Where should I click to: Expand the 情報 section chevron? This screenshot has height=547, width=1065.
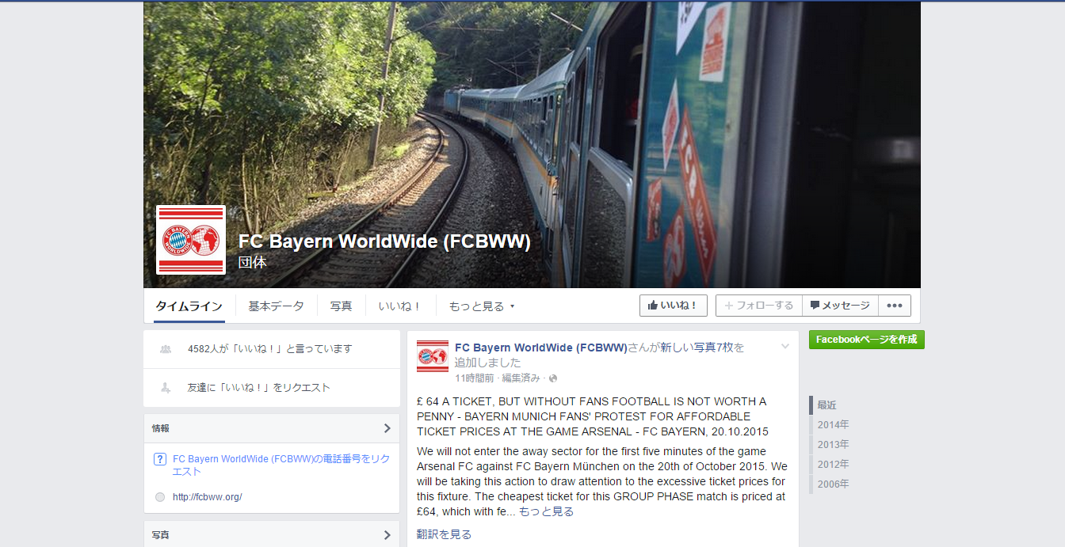(387, 428)
